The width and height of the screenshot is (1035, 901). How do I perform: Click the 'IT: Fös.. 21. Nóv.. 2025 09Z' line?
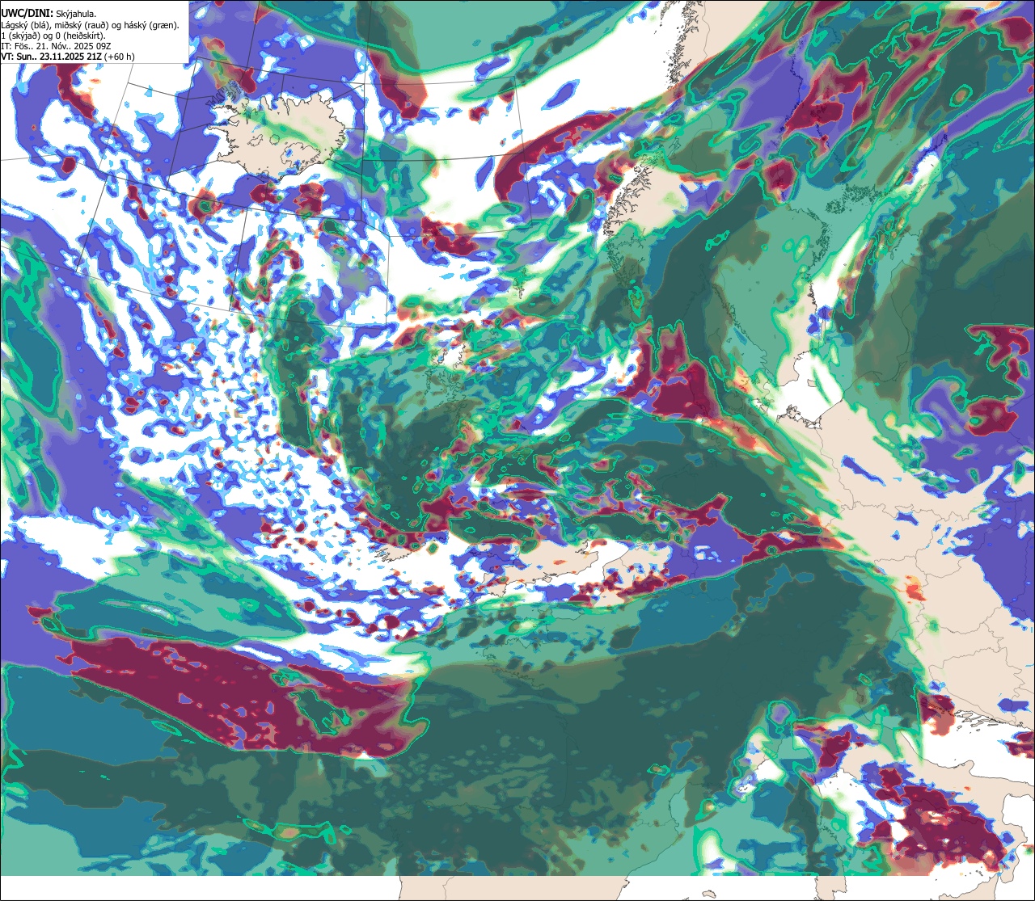tap(56, 46)
